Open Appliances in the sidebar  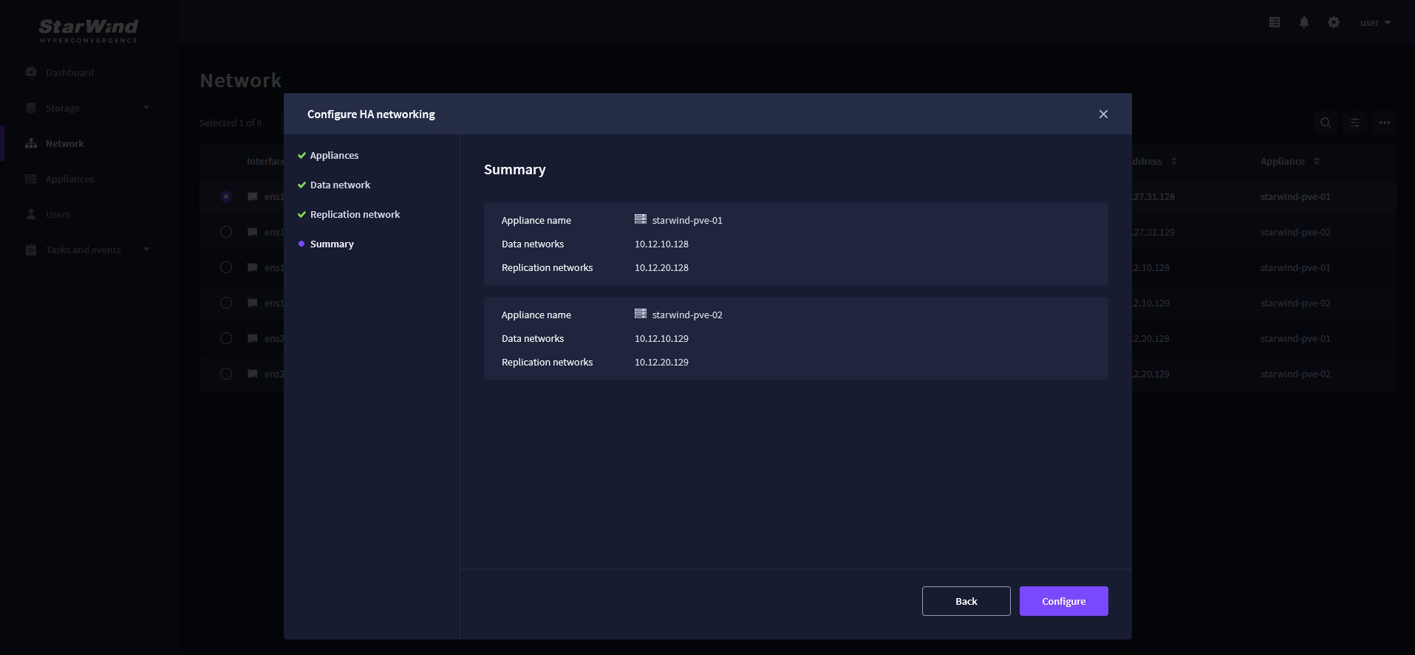(x=69, y=179)
